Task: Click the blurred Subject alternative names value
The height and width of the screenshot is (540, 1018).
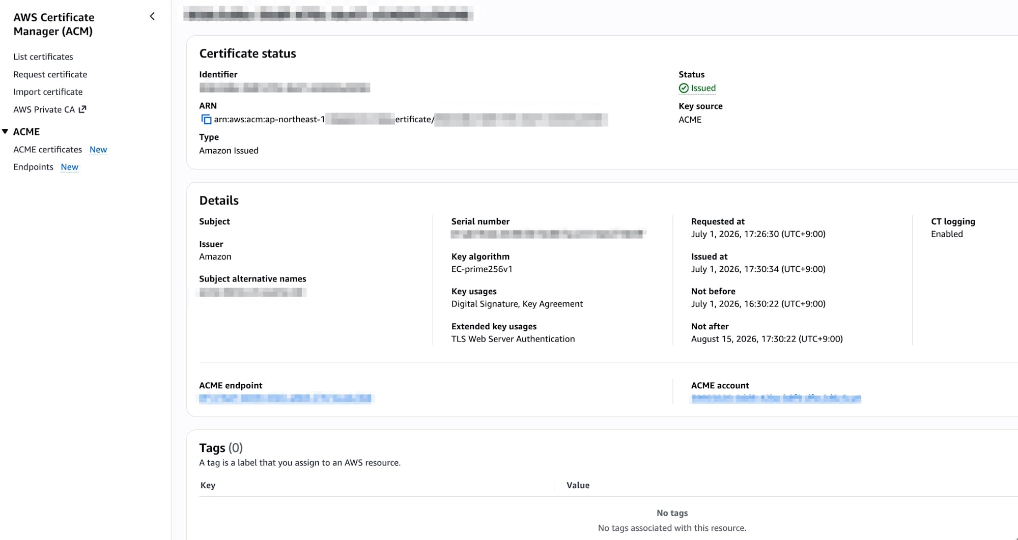Action: coord(252,292)
